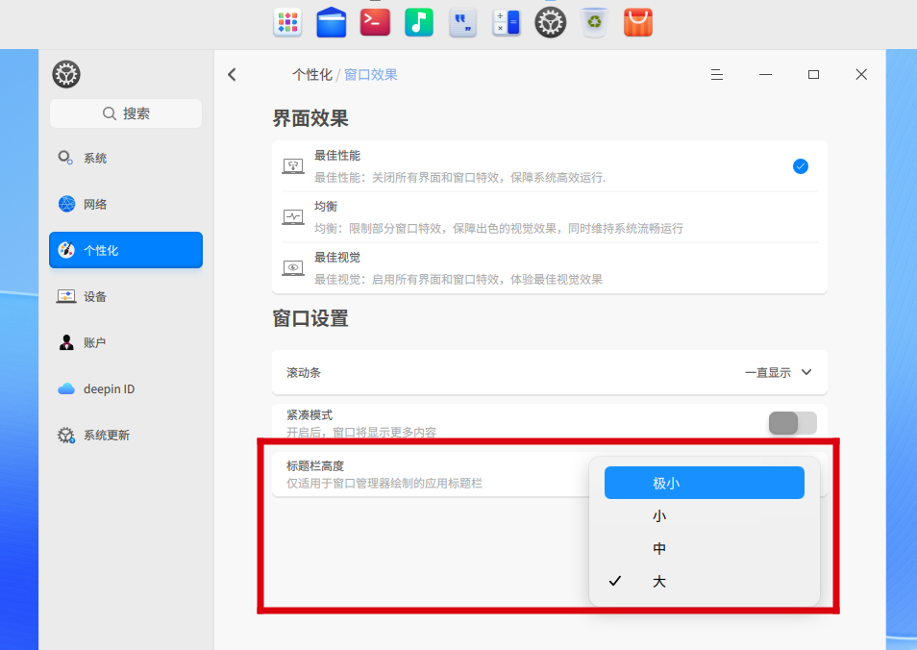Click the control center logo above the search box
The height and width of the screenshot is (650, 917).
pyautogui.click(x=66, y=74)
